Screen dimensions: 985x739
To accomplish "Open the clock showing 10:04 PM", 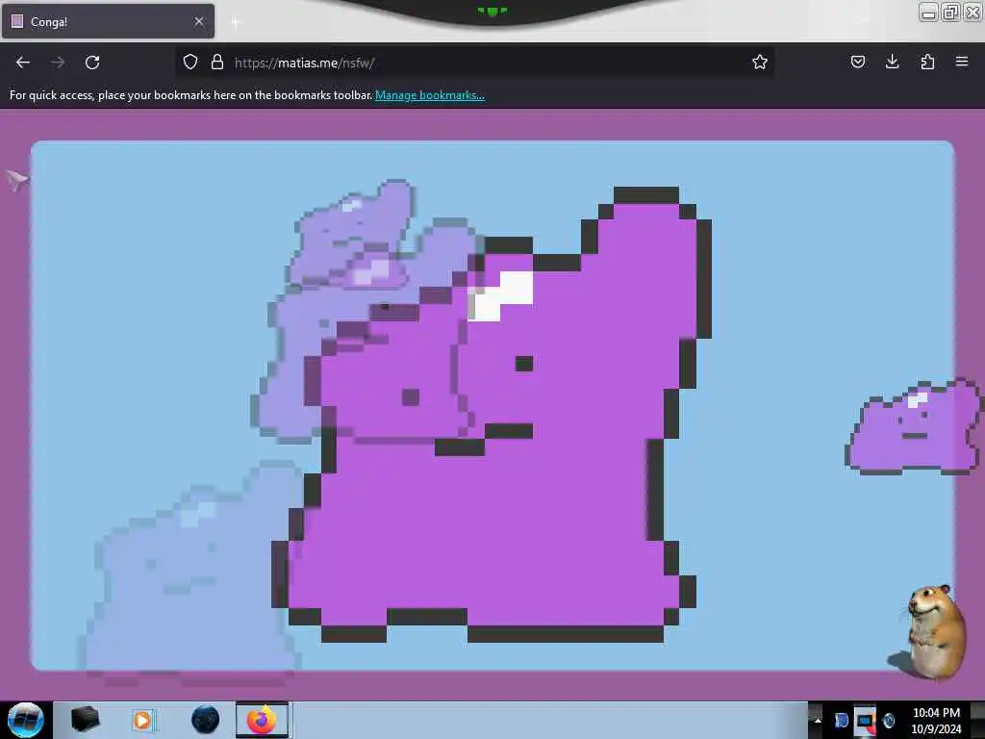I will 936,720.
